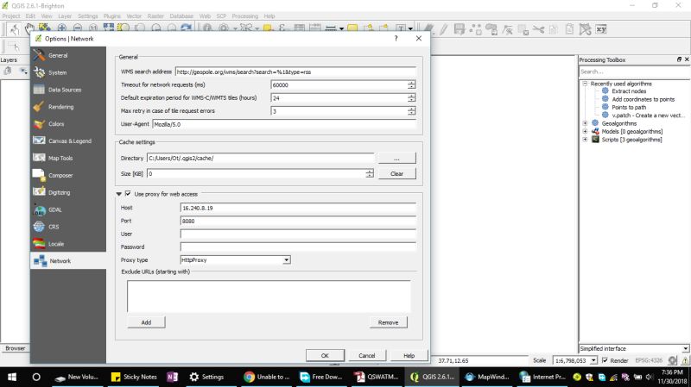Screen dimensions: 691x387
Task: Click the question mark help icon in title bar
Action: point(396,38)
